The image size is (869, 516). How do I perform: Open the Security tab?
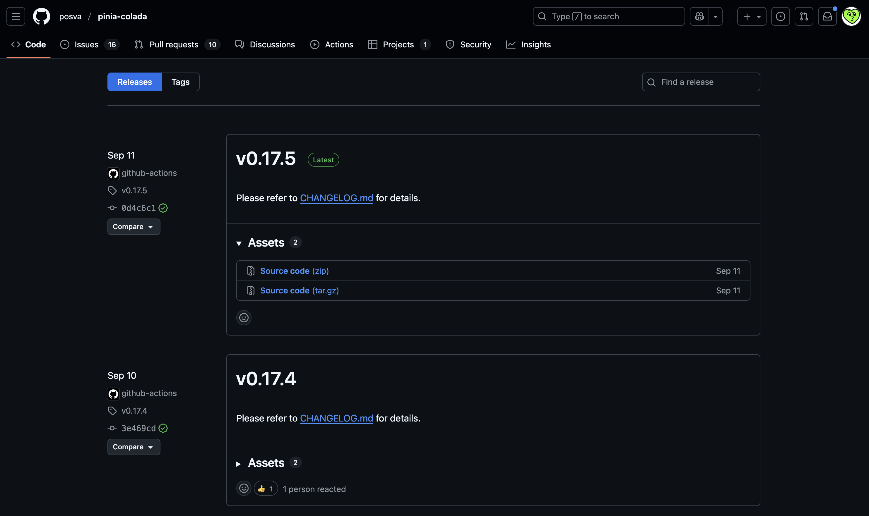click(x=468, y=44)
